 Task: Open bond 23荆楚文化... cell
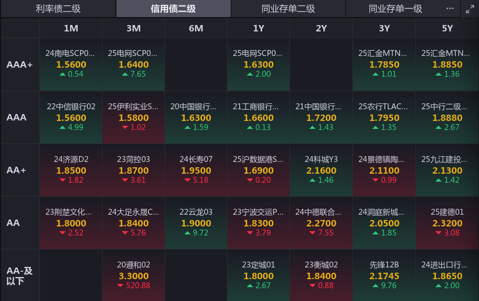click(71, 223)
